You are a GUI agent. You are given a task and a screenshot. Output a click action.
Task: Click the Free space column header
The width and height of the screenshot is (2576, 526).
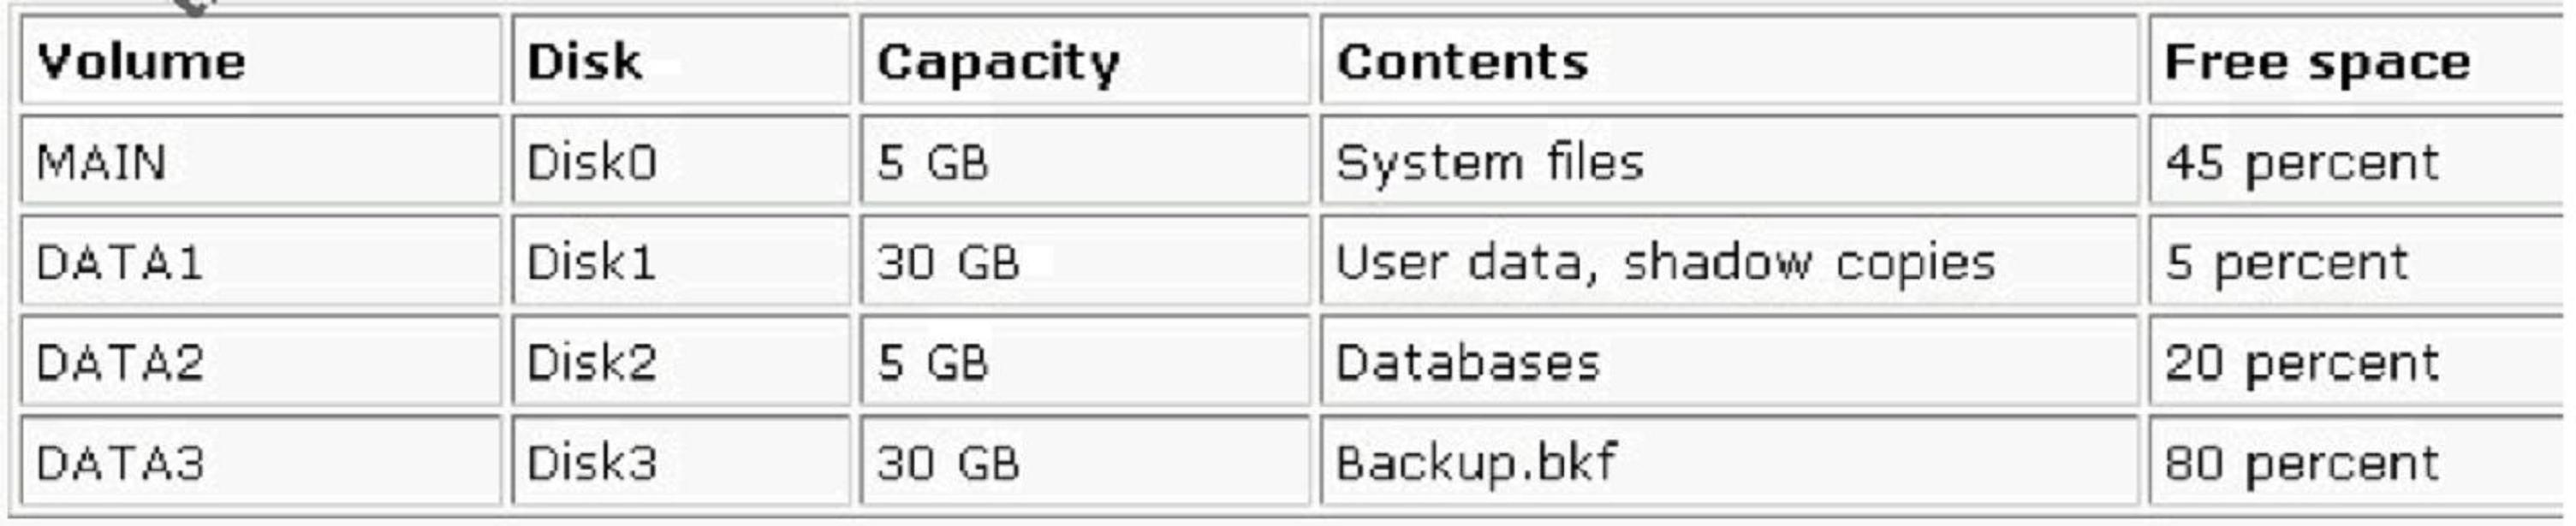pos(2317,62)
